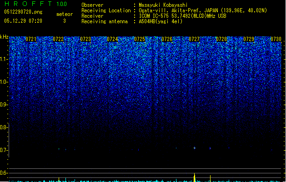Viewport: 286px width, 182px height.
Task: Click the bright meteor echo below 0727
Action: [195, 148]
